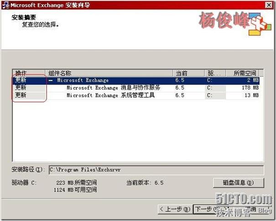Click the 驱... drive column header

point(215,73)
